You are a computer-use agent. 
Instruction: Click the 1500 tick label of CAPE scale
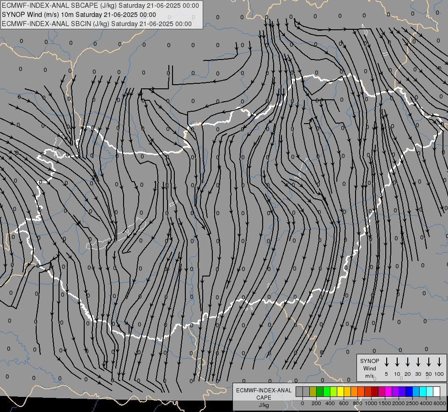point(385,403)
